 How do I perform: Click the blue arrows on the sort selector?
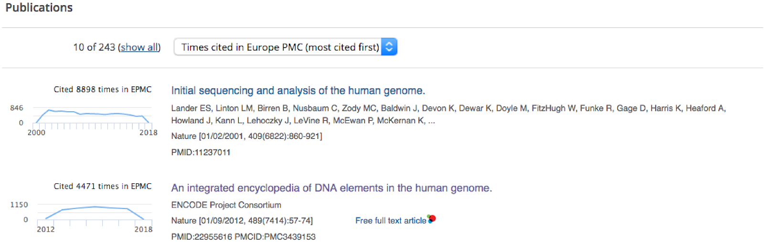pyautogui.click(x=389, y=47)
